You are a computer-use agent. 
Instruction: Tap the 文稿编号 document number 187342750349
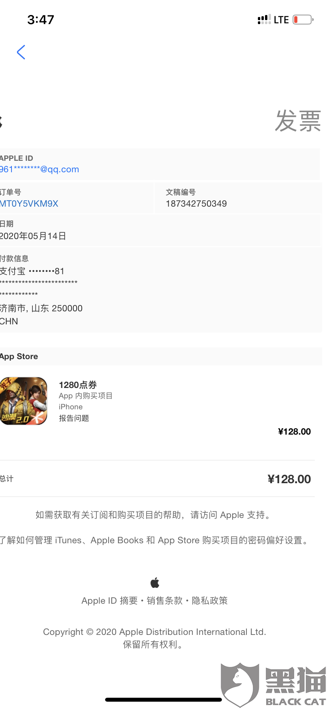196,204
